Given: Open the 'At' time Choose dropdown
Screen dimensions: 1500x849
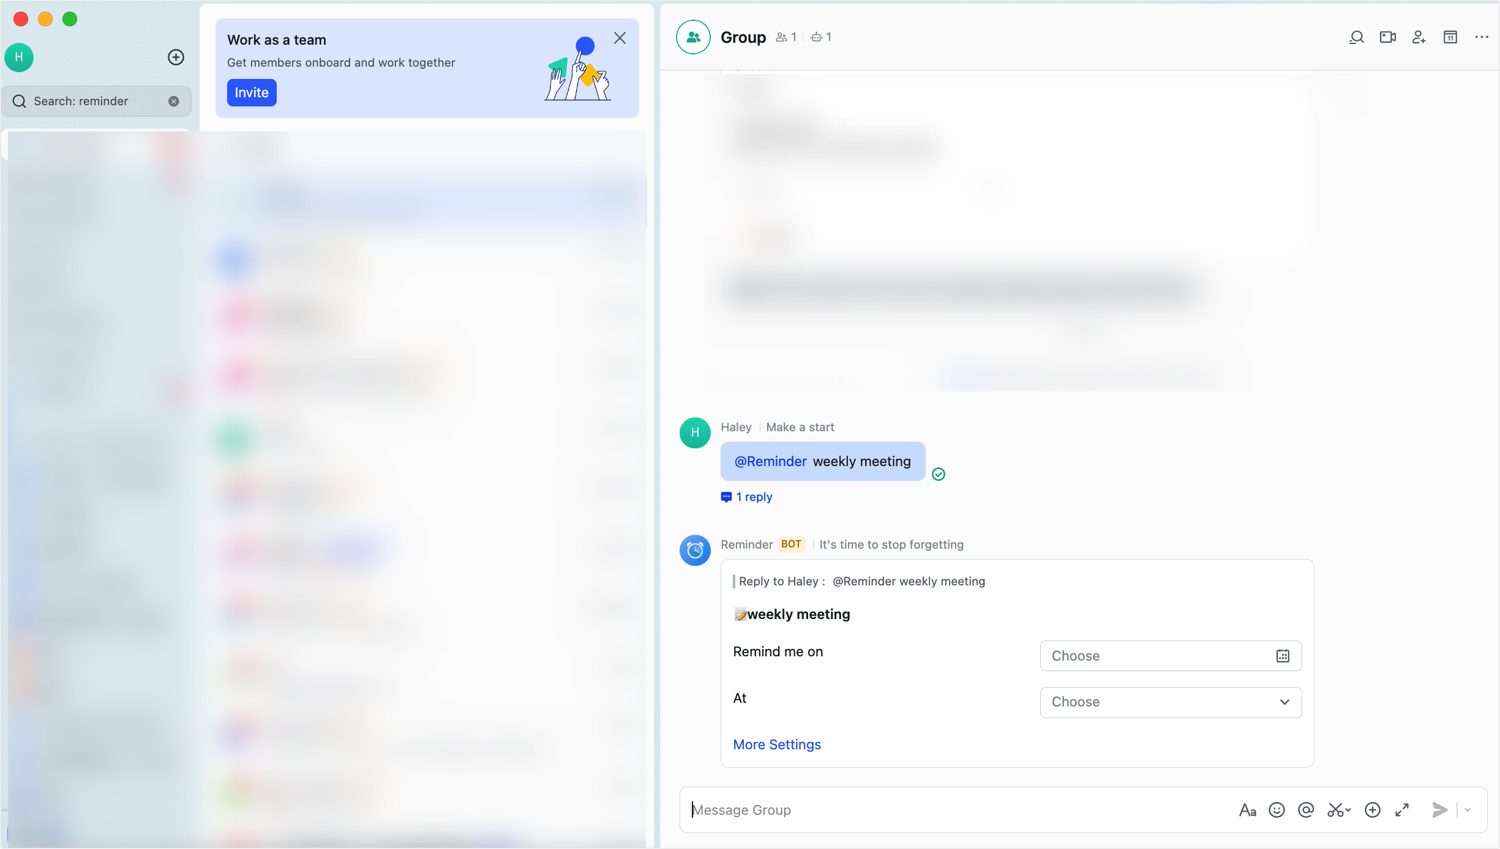Looking at the screenshot, I should (1170, 702).
